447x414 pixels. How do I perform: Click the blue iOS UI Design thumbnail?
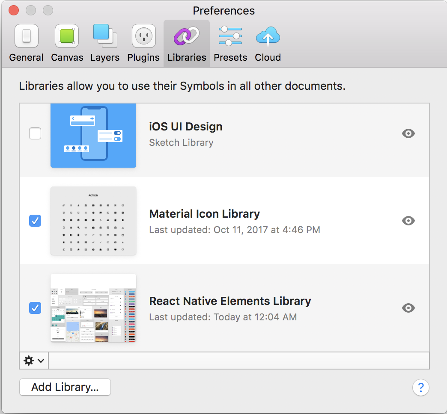point(93,135)
